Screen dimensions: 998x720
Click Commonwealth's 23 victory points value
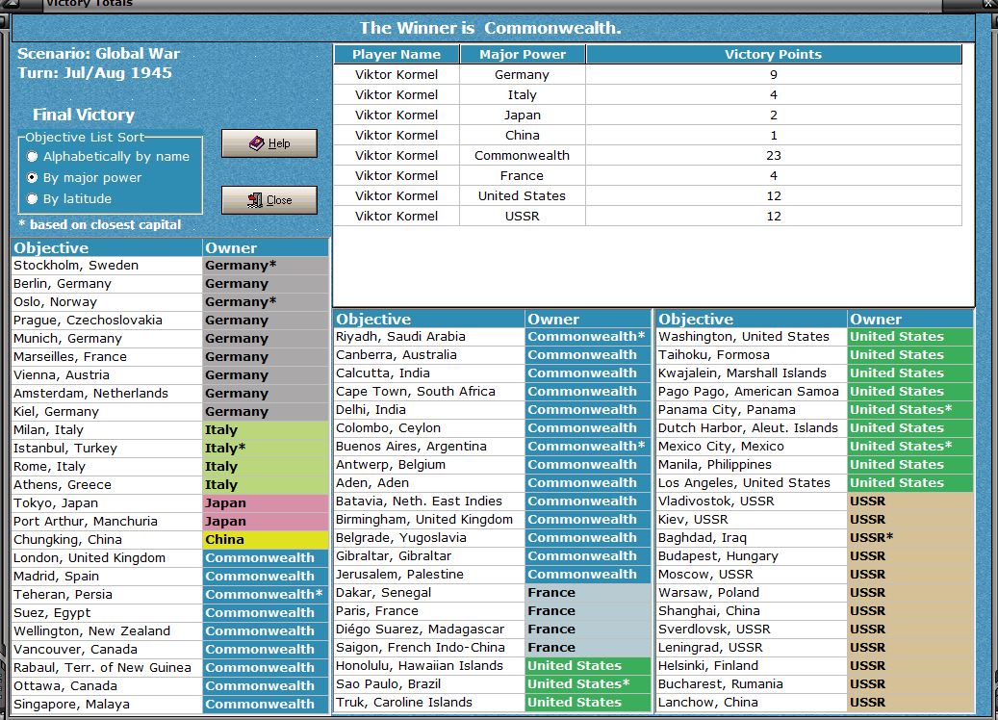774,155
